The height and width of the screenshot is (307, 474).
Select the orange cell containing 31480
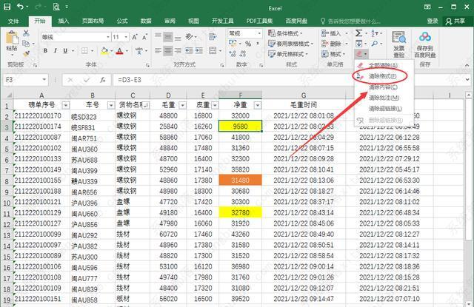tap(241, 180)
